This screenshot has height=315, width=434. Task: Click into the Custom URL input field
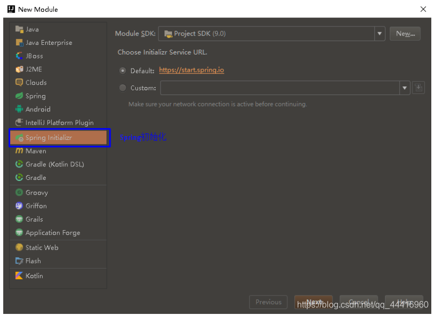click(280, 88)
